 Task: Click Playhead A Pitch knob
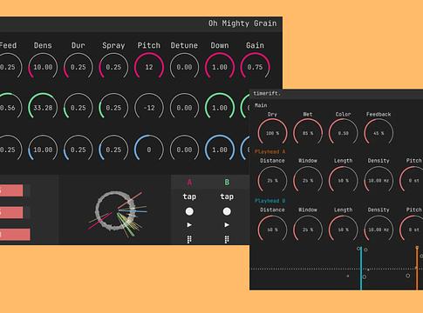click(x=412, y=180)
